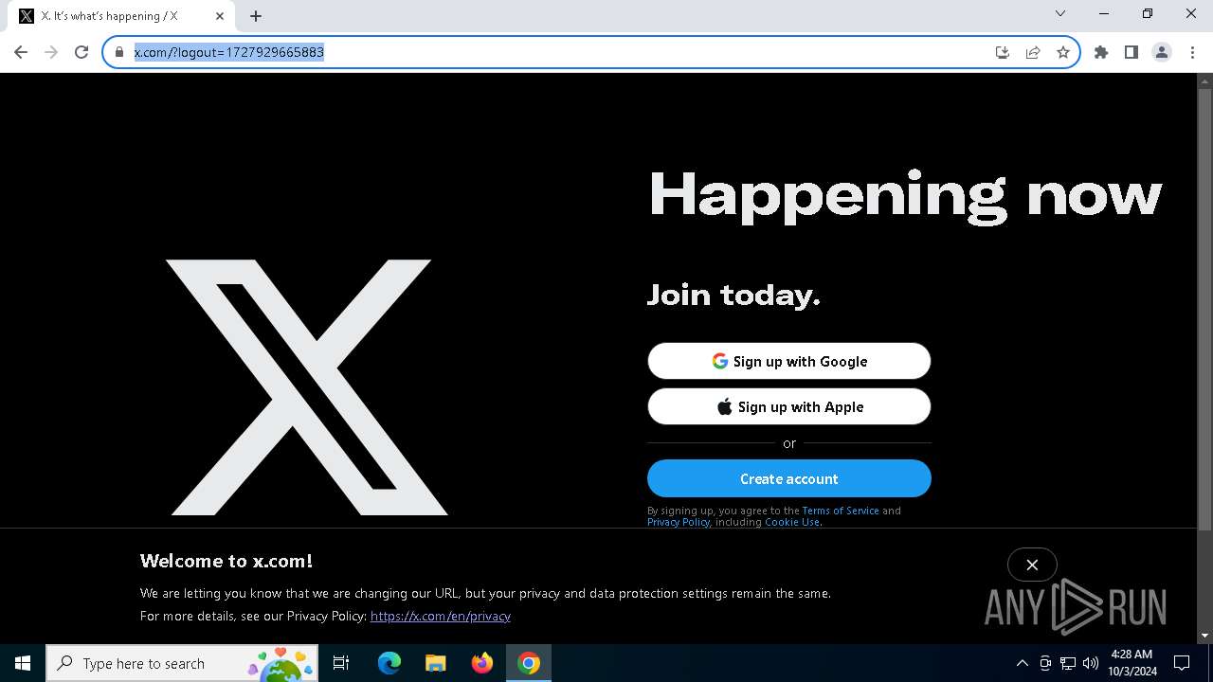
Task: Restore down the Chrome window
Action: click(x=1148, y=14)
